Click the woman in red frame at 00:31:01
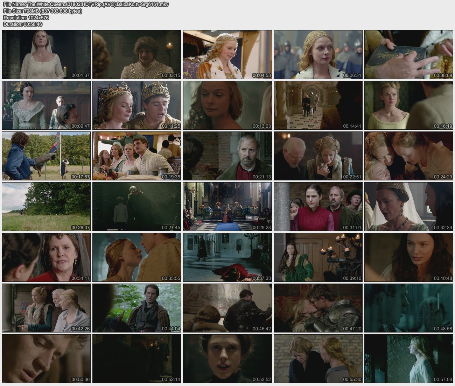The height and width of the screenshot is (386, 455). click(x=318, y=207)
